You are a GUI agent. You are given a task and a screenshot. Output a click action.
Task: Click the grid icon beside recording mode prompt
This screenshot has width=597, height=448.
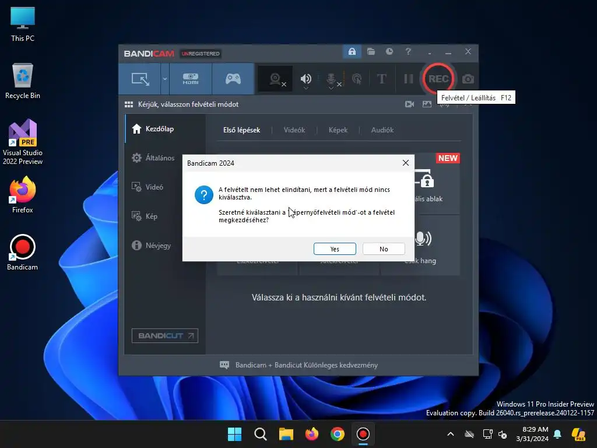(129, 104)
